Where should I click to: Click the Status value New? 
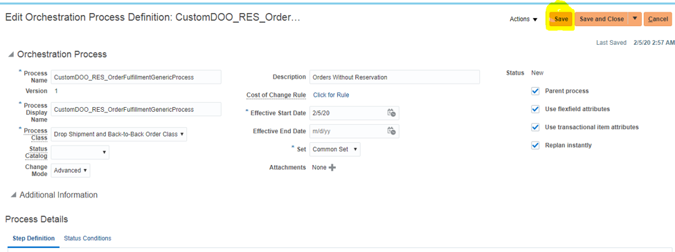point(537,73)
